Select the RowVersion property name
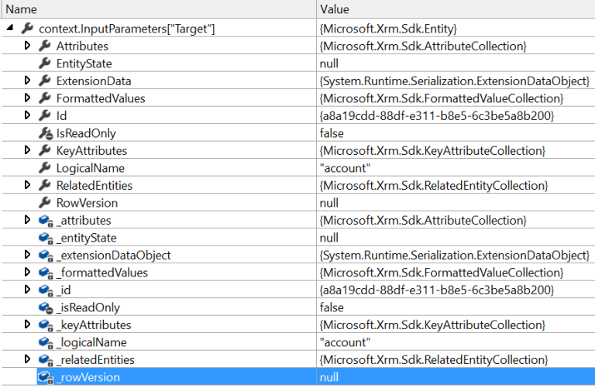Screen dimensions: 595x388 point(87,203)
